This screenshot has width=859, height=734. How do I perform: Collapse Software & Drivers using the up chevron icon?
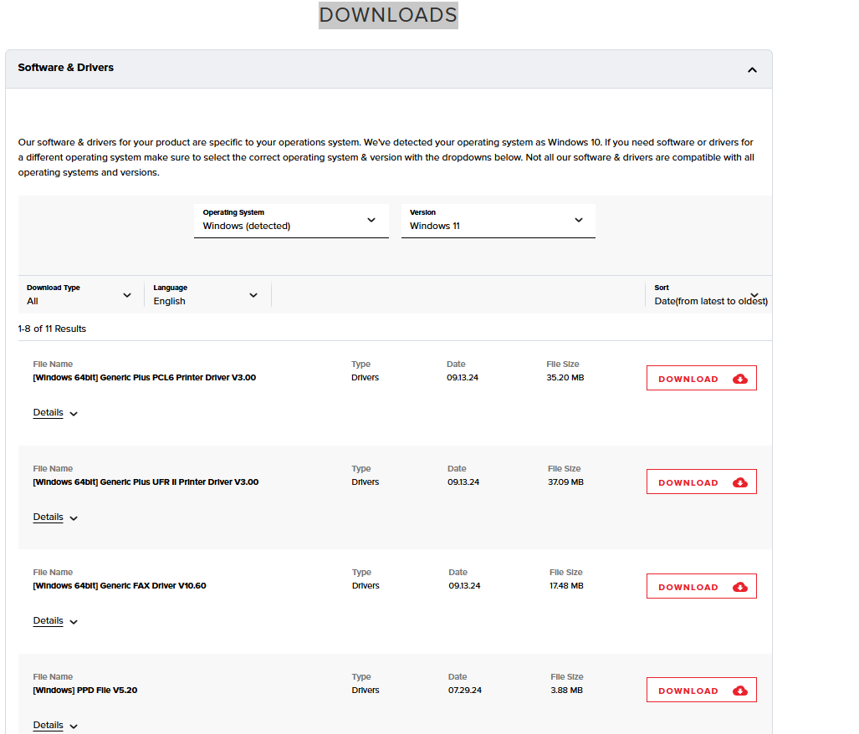click(752, 70)
